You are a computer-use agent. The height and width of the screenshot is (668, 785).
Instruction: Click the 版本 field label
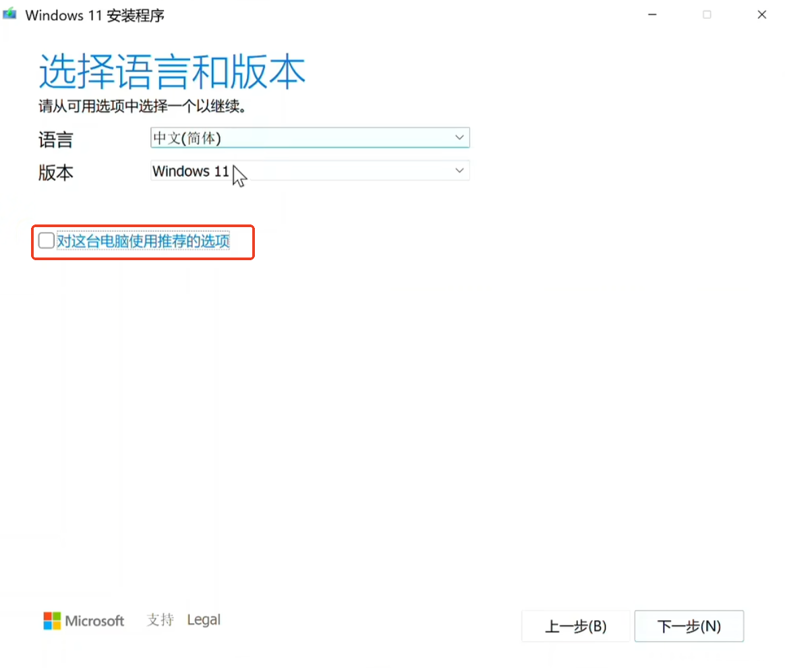pyautogui.click(x=55, y=173)
